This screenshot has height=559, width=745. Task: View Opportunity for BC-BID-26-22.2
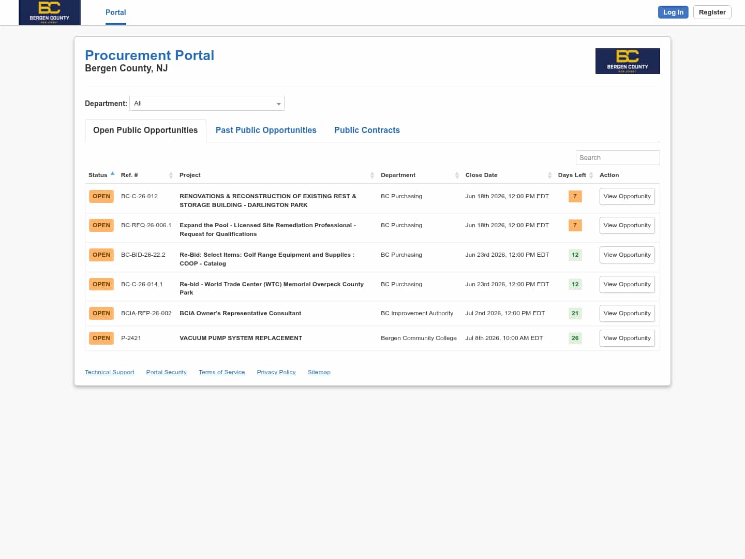627,255
